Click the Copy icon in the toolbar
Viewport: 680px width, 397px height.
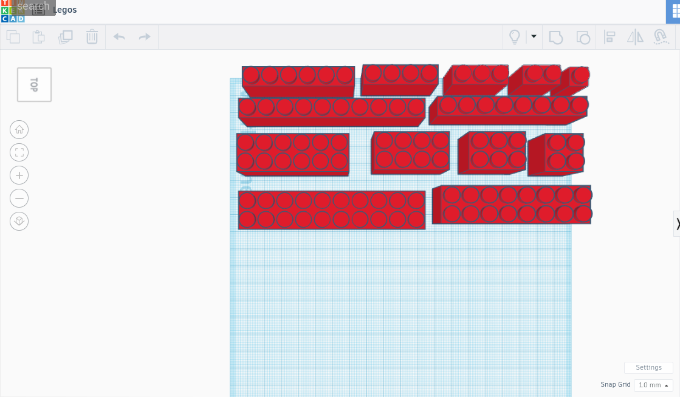tap(13, 37)
